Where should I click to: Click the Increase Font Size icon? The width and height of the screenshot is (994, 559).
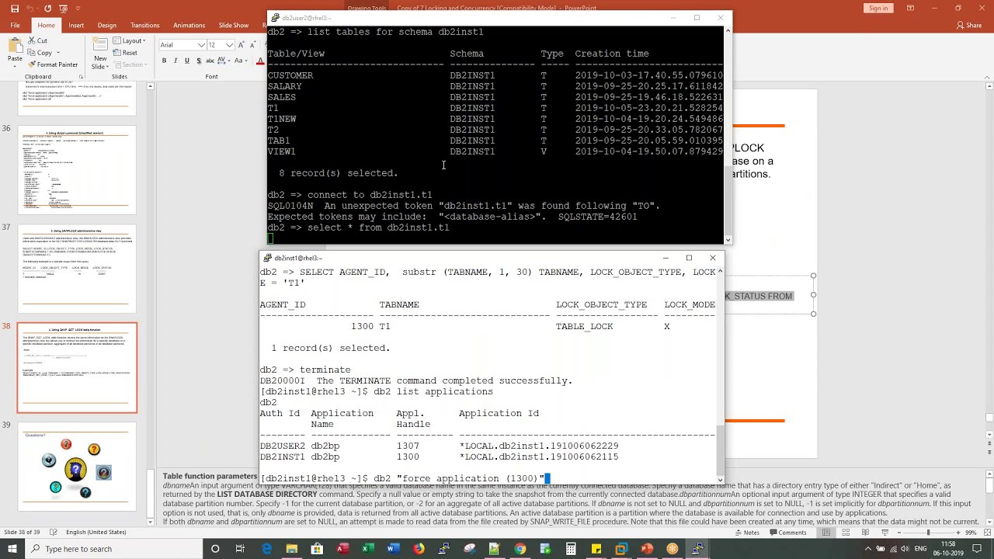tap(241, 45)
